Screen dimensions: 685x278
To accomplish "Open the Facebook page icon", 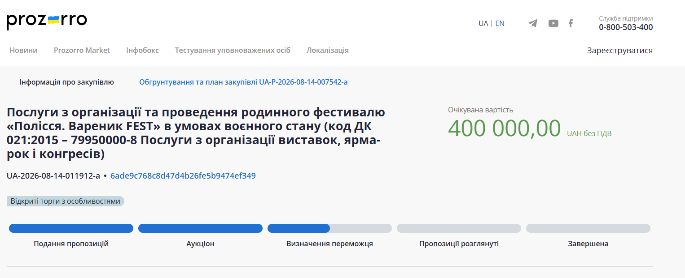I will tap(571, 23).
